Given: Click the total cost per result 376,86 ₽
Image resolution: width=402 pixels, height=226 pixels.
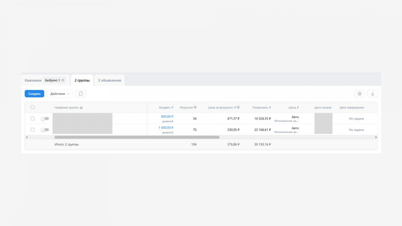Looking at the screenshot, I should [233, 144].
